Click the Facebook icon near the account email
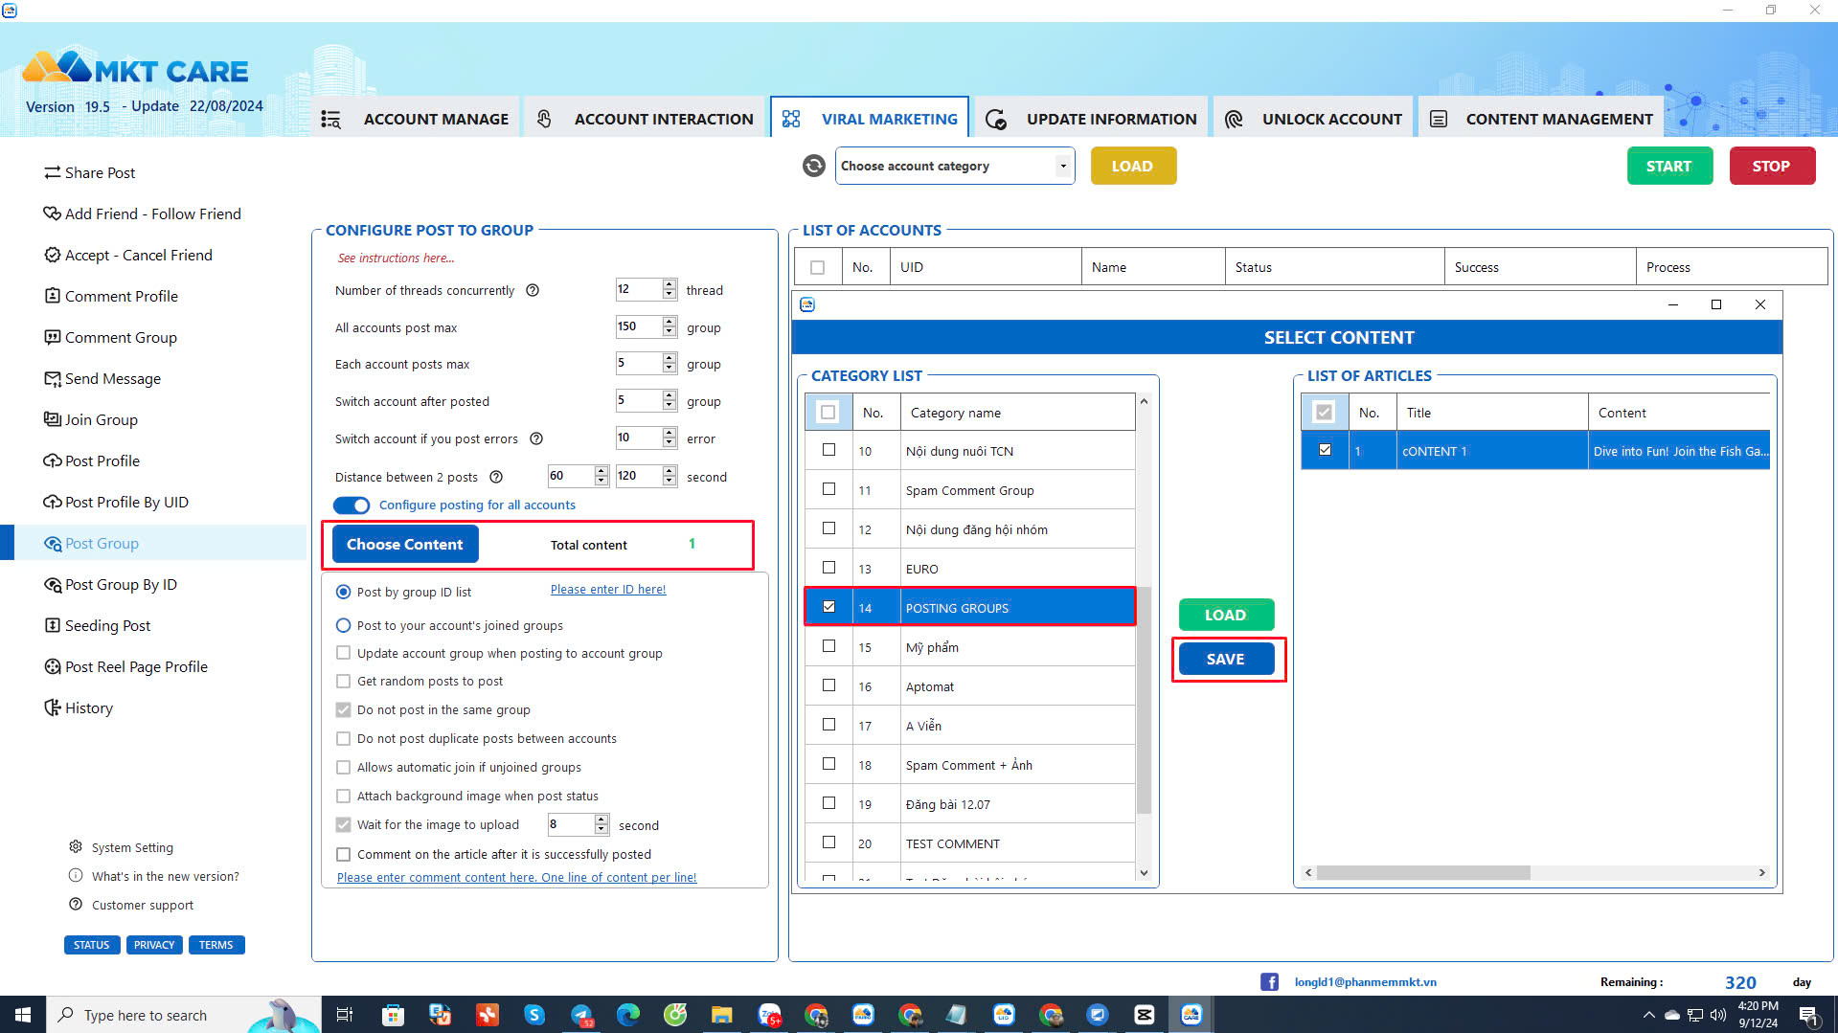Screen dimensions: 1838x1033 point(1269,981)
